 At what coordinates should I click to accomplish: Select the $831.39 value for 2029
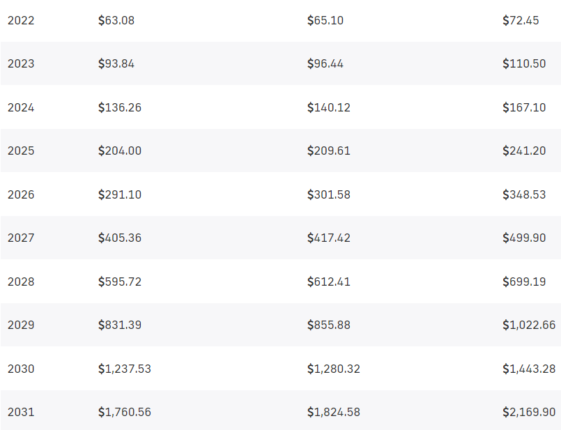click(120, 325)
